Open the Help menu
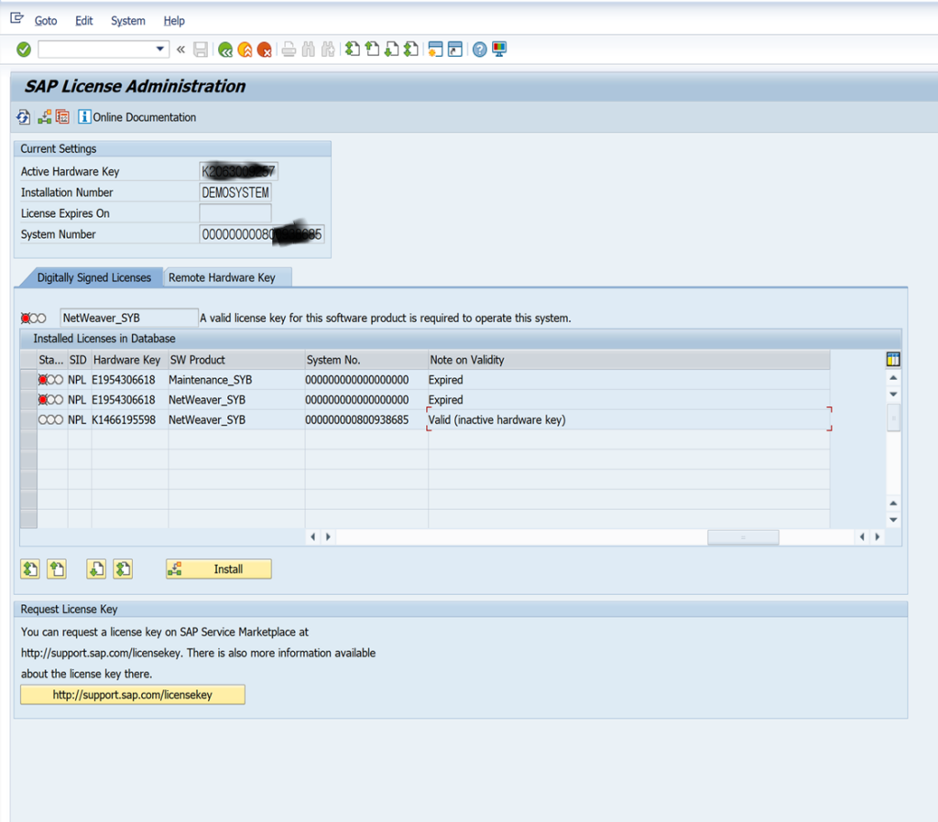 (x=174, y=20)
